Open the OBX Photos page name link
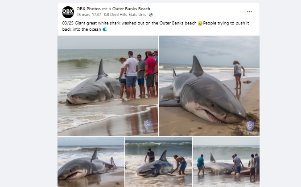301x187 pixels. (x=88, y=9)
